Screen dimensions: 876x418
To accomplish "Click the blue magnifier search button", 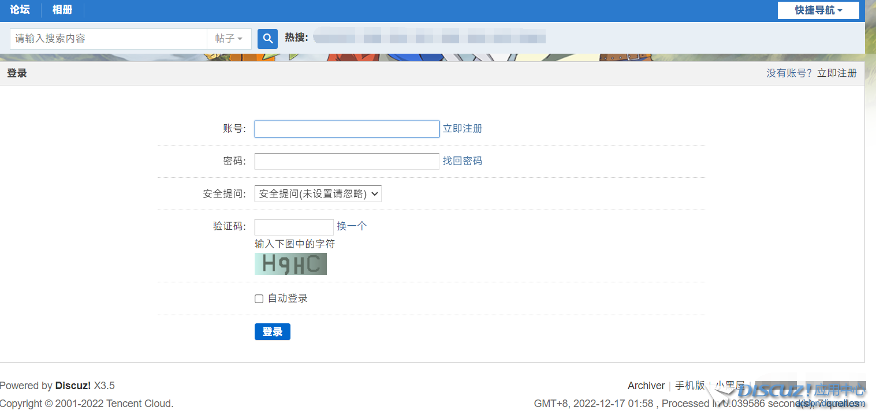I will tap(267, 39).
